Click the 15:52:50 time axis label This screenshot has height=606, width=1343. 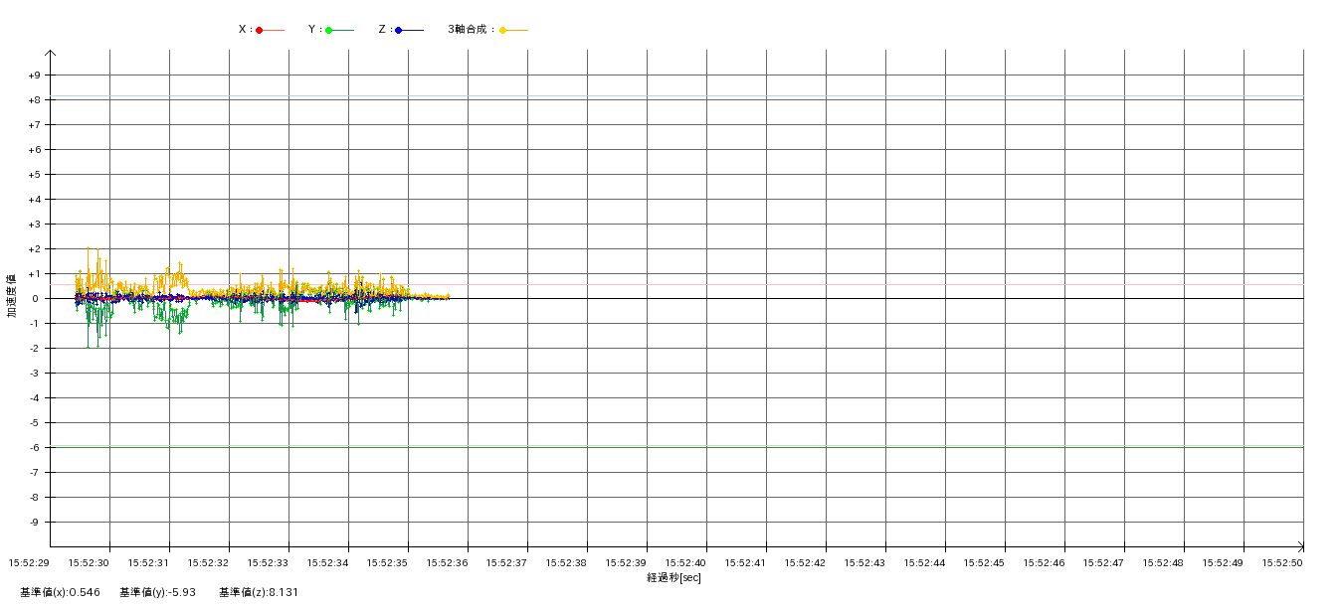[x=1282, y=562]
